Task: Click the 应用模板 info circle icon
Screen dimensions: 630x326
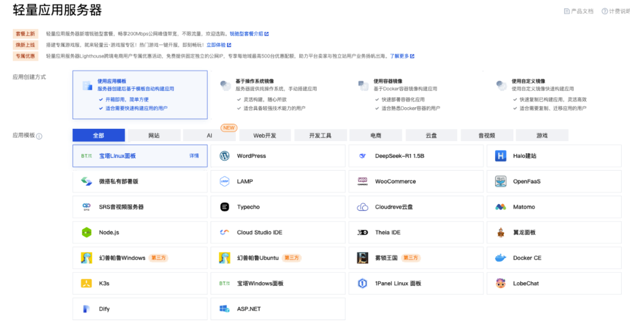Action: click(x=39, y=136)
